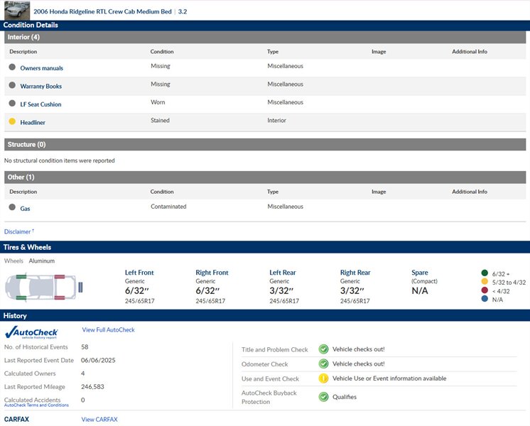Click the yellow status dot beside Headliner
530x426 pixels.
pyautogui.click(x=12, y=121)
